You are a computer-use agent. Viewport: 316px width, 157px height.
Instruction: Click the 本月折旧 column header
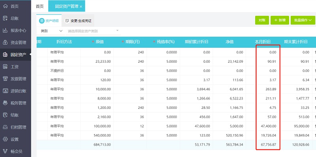coord(263,42)
